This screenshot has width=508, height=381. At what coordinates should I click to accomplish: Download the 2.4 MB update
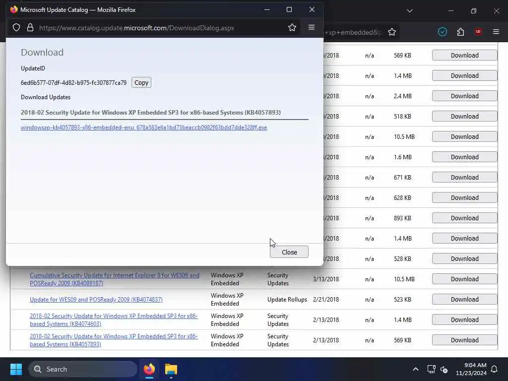coord(464,96)
